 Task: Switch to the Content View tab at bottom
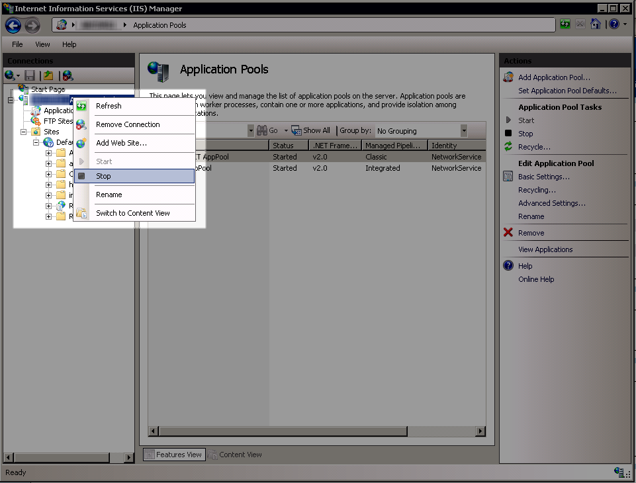[x=235, y=455]
